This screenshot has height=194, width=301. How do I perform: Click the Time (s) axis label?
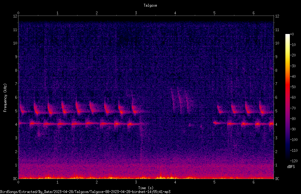click(146, 188)
